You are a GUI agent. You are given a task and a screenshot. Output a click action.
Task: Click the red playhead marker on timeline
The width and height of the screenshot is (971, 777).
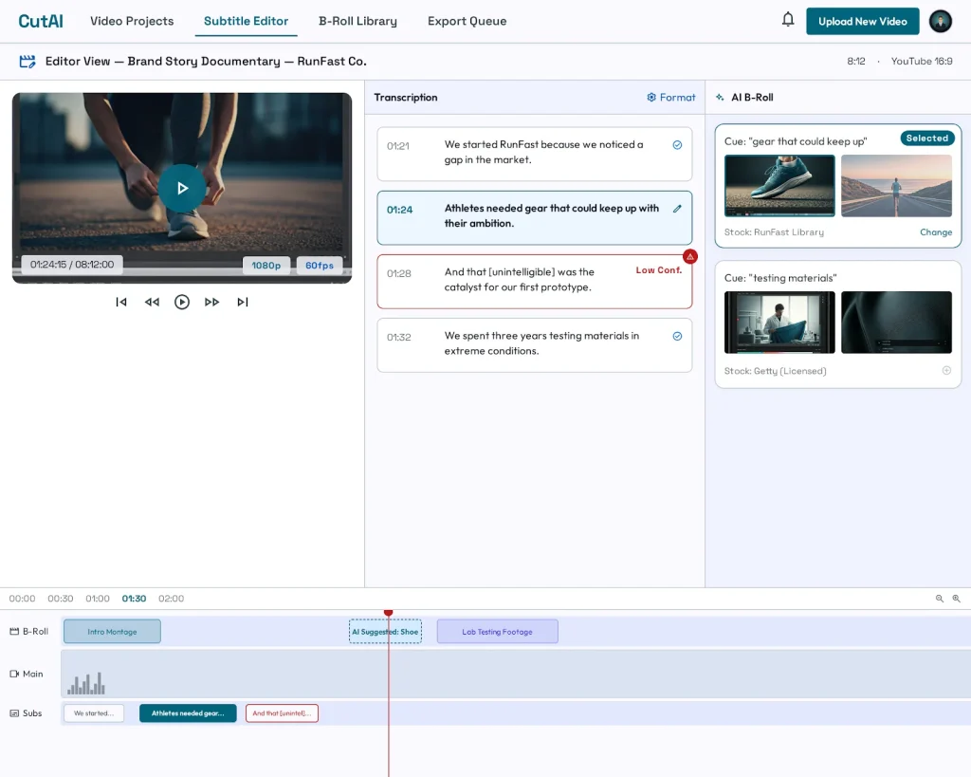[x=388, y=613]
